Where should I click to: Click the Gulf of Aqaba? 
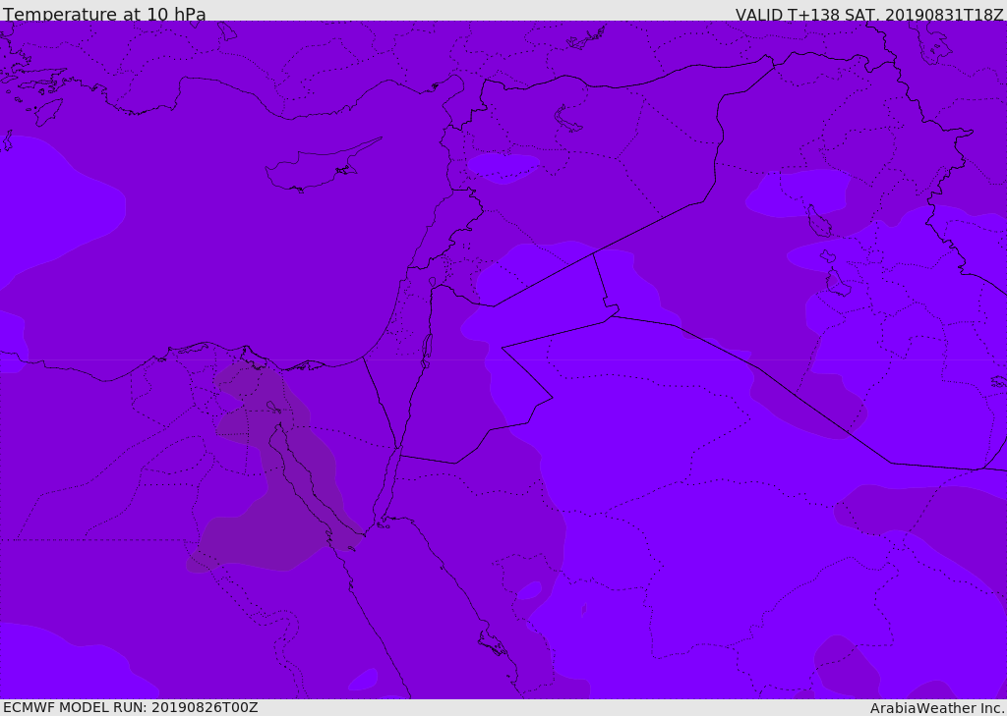(390, 481)
